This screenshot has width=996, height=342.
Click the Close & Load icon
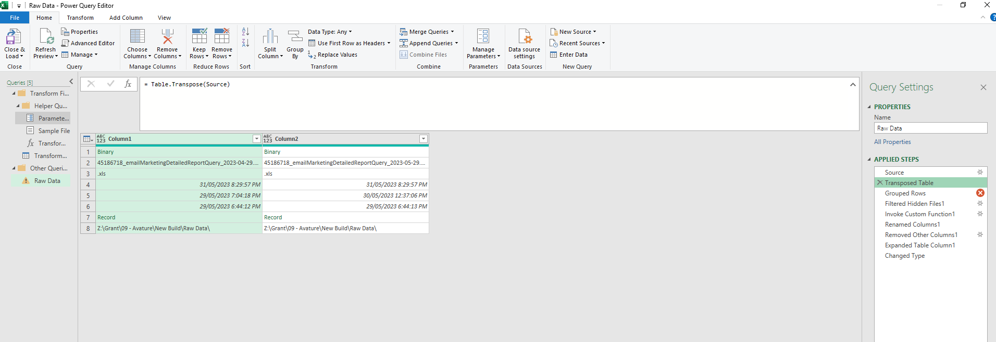pos(13,37)
